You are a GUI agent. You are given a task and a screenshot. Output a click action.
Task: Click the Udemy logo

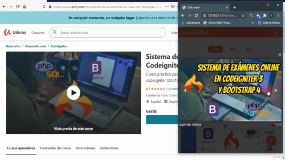pos(15,32)
